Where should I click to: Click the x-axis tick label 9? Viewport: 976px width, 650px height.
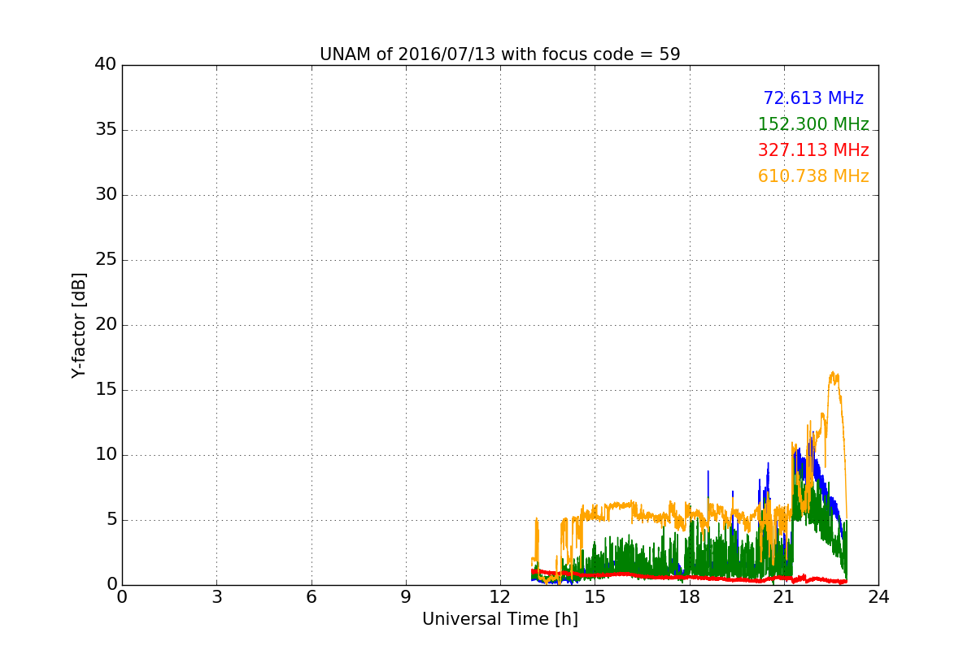pos(406,597)
